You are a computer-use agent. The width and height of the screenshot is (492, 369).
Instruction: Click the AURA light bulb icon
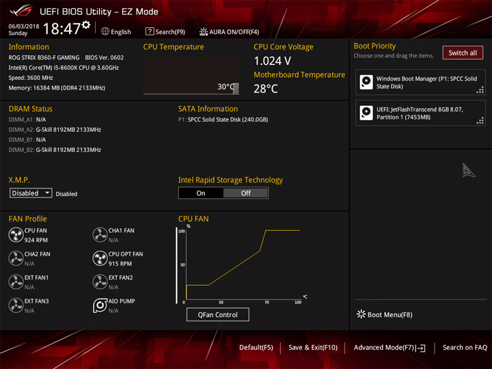204,31
